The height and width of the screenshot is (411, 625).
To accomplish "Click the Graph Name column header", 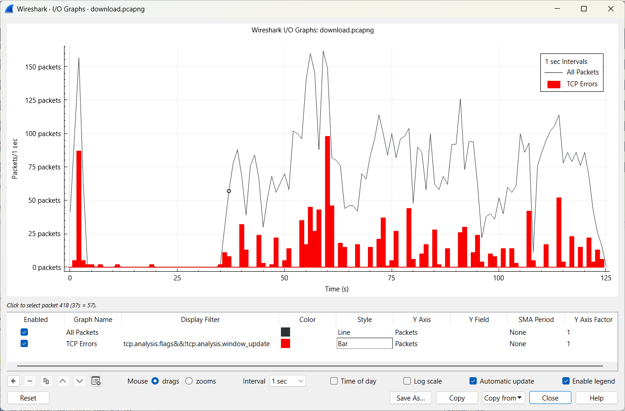I will click(93, 319).
